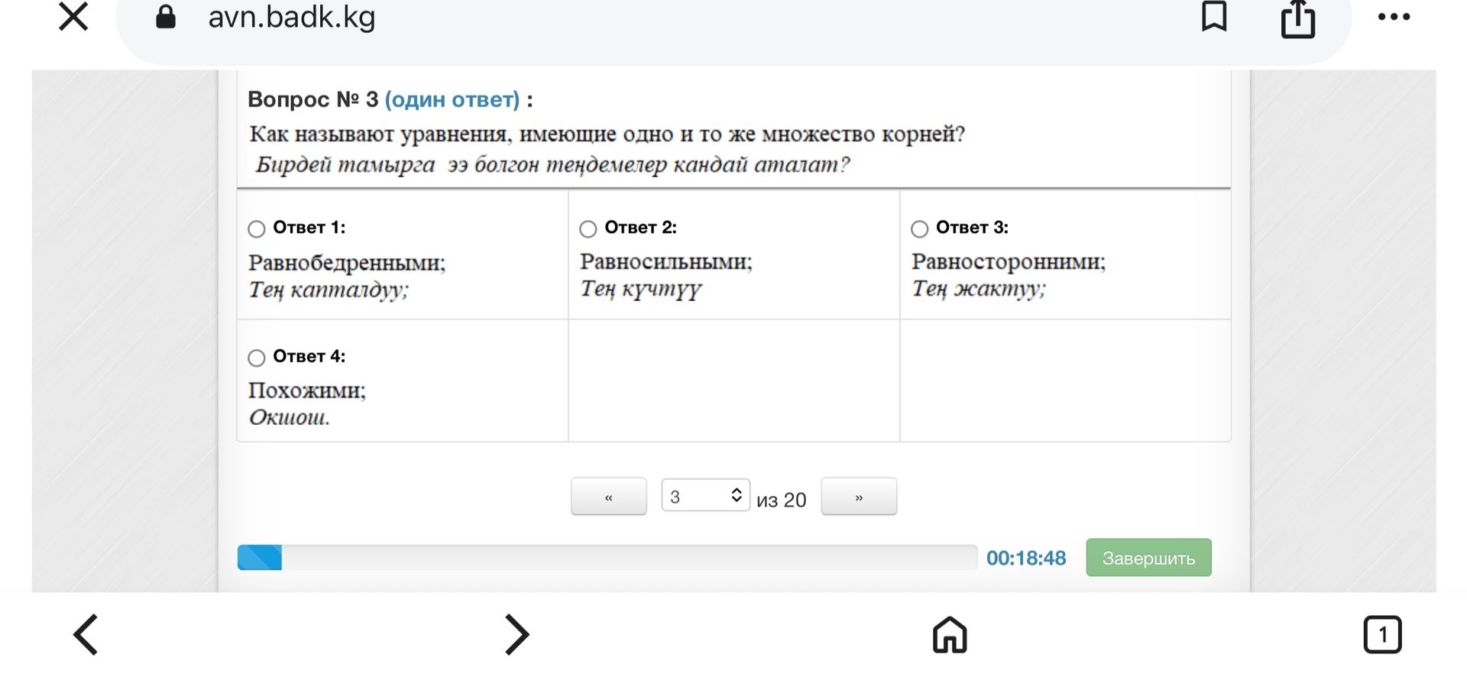Viewport: 1467px width, 677px height.
Task: Go to next question with » button
Action: [x=859, y=497]
